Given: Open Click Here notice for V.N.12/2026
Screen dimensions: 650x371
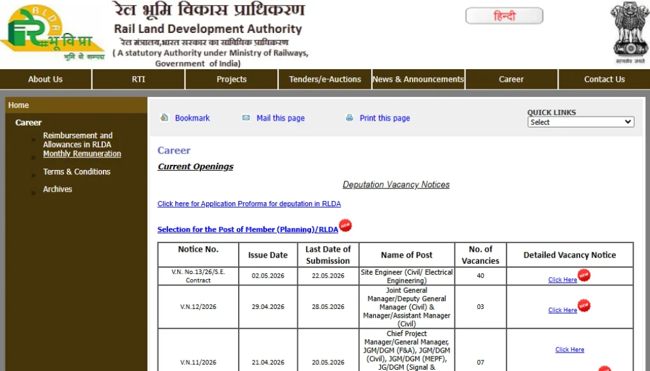Looking at the screenshot, I should (x=562, y=310).
